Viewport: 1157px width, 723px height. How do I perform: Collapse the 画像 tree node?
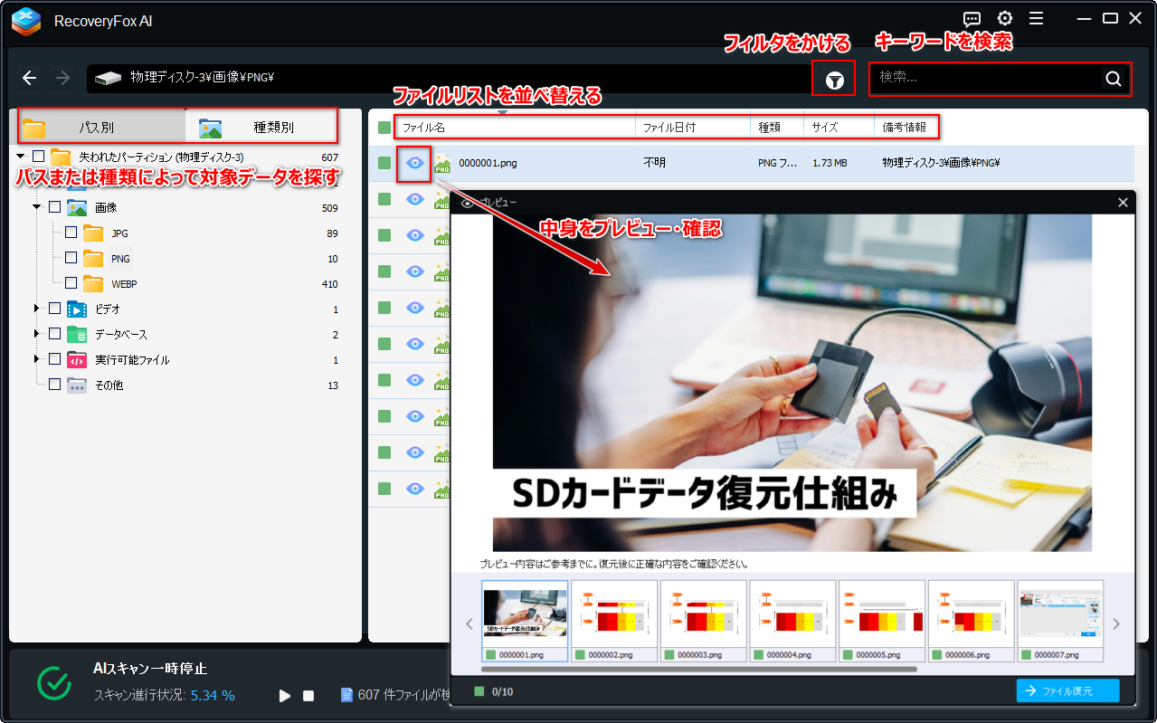click(37, 207)
